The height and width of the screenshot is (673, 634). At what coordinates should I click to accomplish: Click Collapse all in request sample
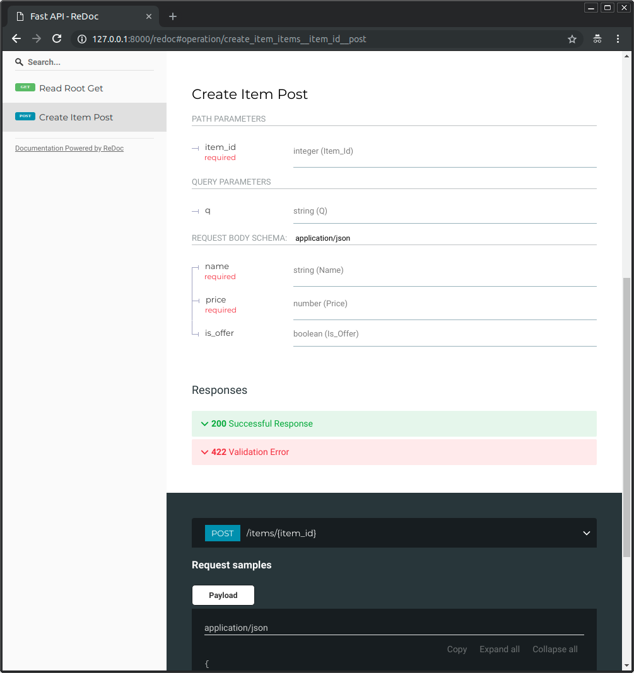[x=555, y=649]
